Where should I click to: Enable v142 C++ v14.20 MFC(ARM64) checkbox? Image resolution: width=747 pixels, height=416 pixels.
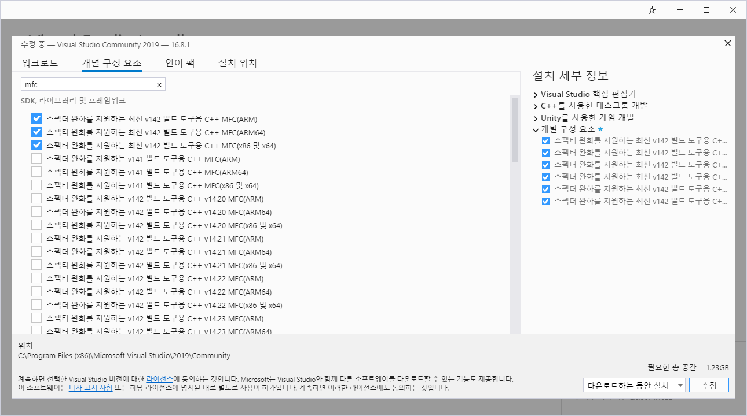(36, 212)
